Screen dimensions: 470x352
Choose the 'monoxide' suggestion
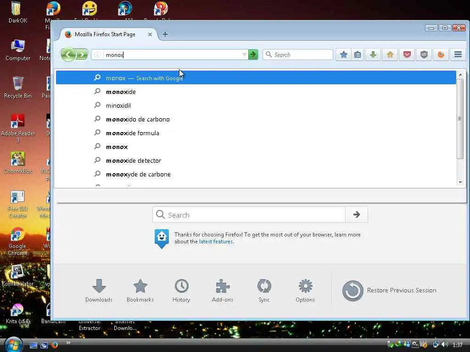(x=256, y=92)
